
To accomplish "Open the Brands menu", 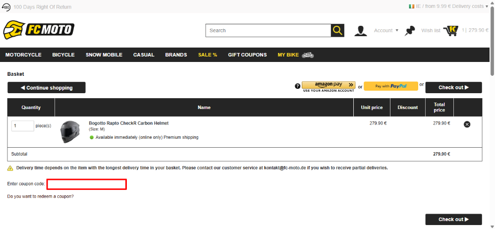I will point(176,55).
